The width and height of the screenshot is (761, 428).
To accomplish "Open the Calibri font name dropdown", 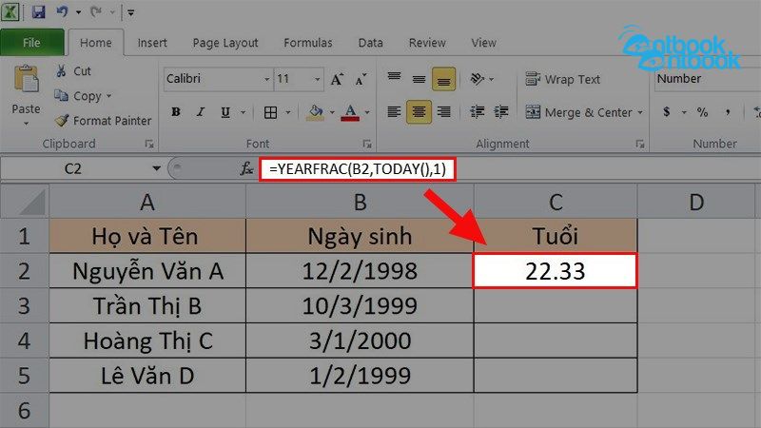I will click(263, 80).
